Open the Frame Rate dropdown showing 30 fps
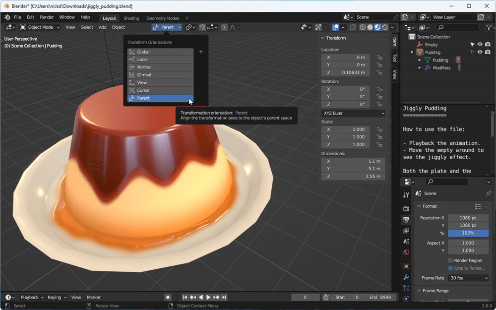 468,278
